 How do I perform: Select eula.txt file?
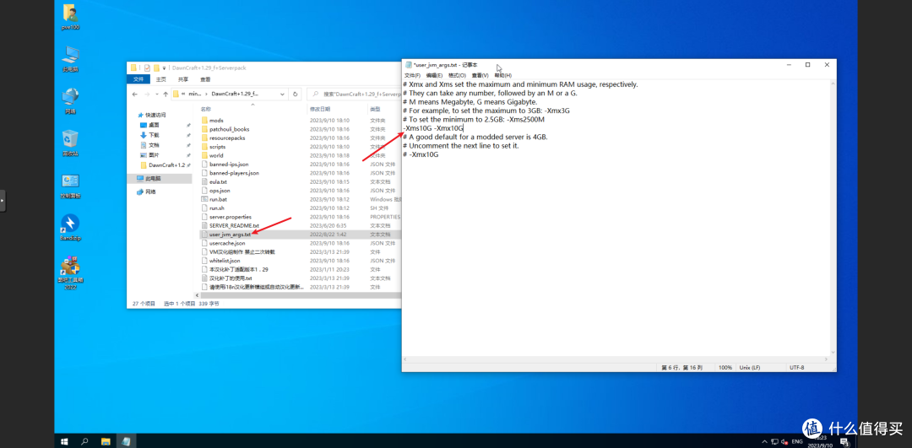click(218, 182)
